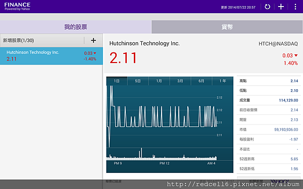Select the 1年 chart range
The width and height of the screenshot is (303, 189).
pyautogui.click(x=223, y=81)
